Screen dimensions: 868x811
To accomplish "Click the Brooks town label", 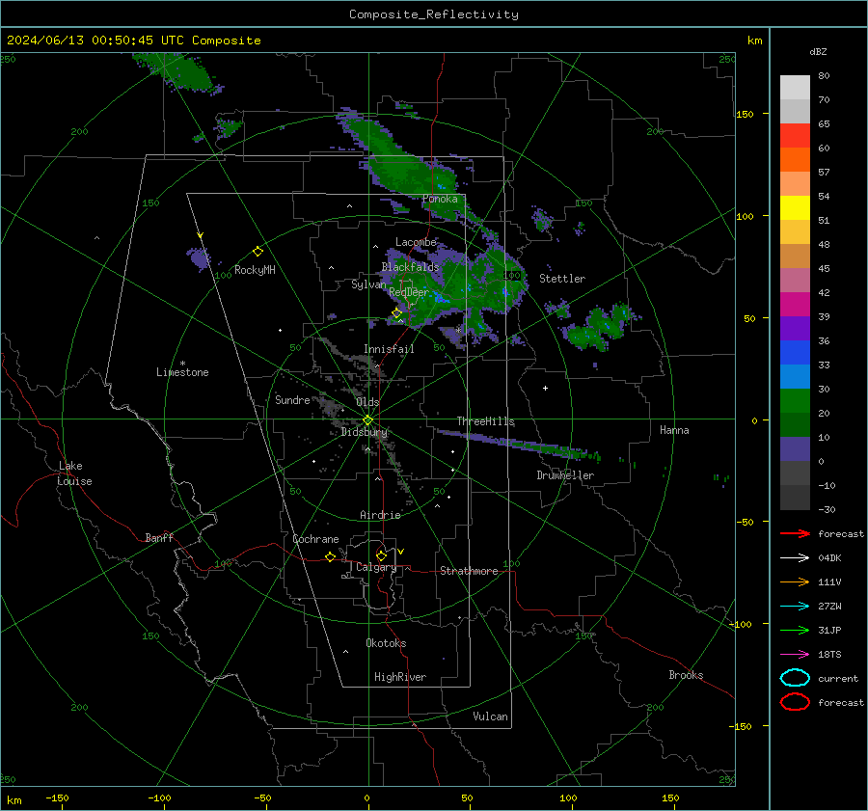I will pos(686,675).
